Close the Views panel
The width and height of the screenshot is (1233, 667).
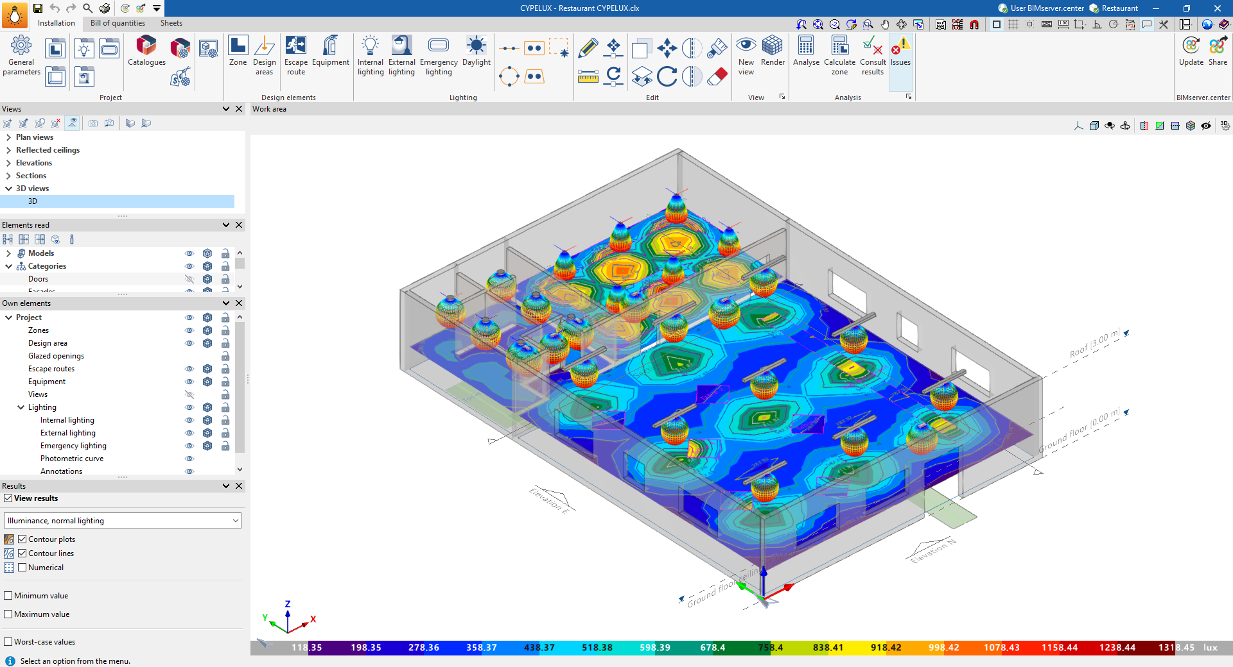pos(239,109)
